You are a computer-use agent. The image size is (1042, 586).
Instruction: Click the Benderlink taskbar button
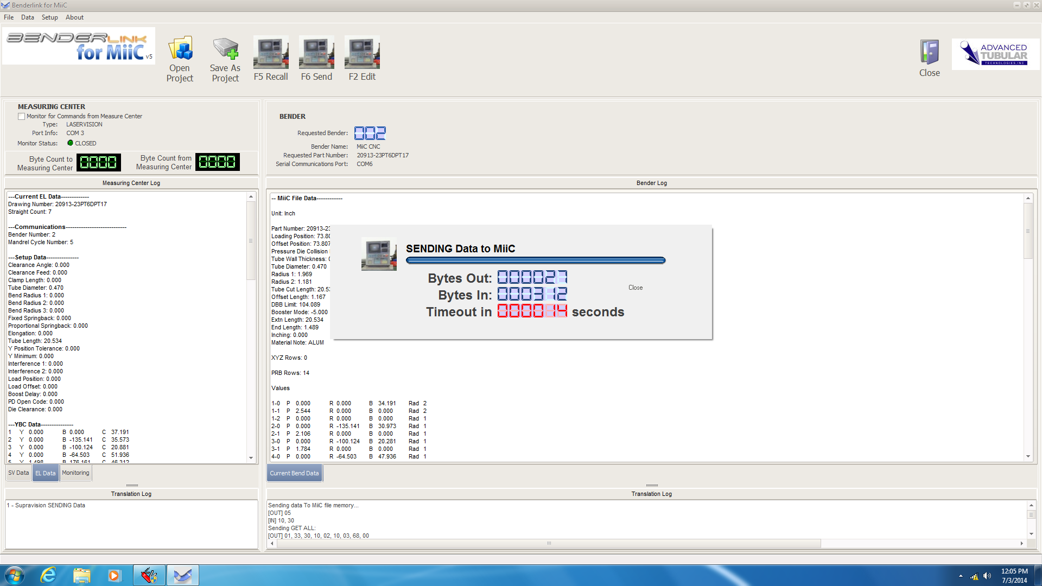point(183,575)
